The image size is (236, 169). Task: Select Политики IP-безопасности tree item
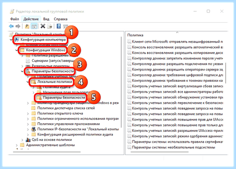78,129
